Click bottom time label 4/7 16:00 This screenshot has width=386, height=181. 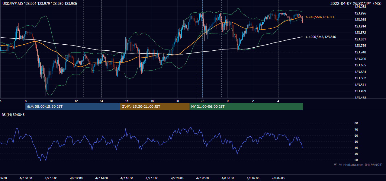[x=127, y=178]
